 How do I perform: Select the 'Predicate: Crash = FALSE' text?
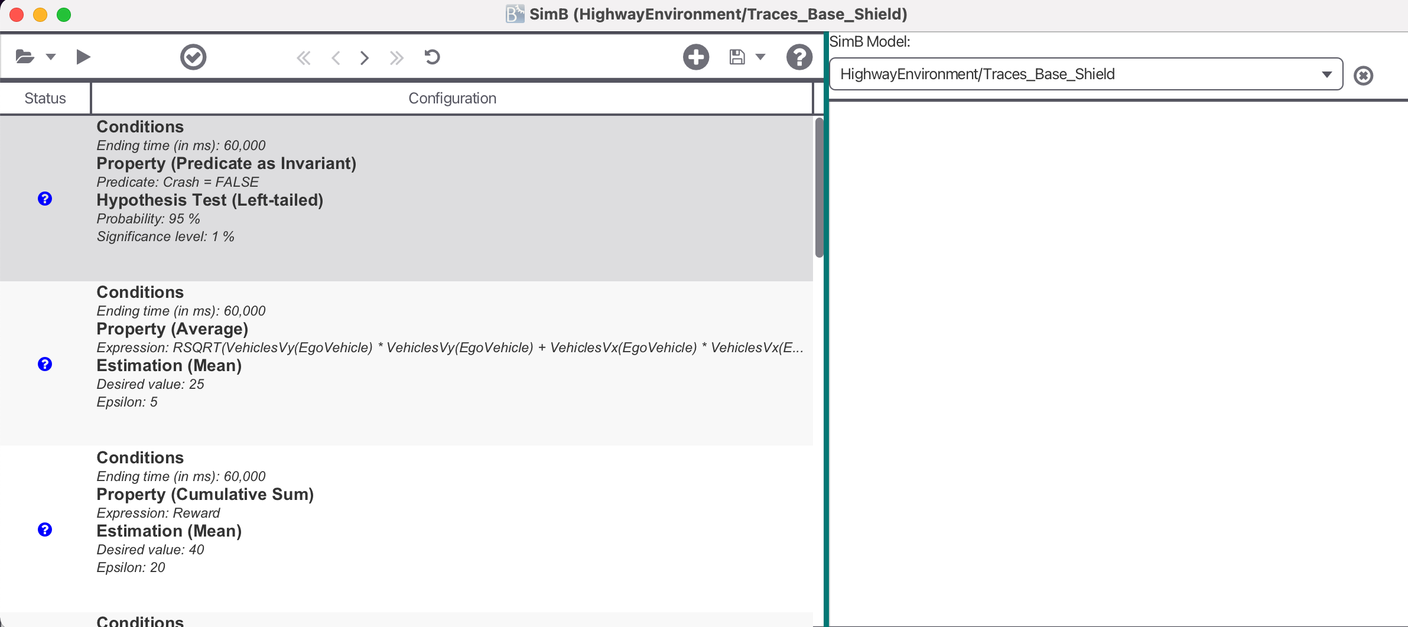coord(178,182)
